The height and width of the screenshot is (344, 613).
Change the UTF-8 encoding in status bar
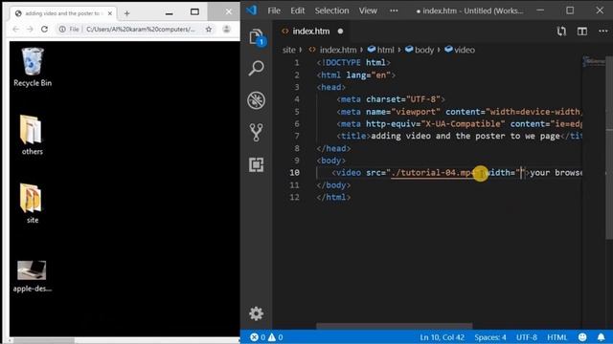(x=527, y=337)
